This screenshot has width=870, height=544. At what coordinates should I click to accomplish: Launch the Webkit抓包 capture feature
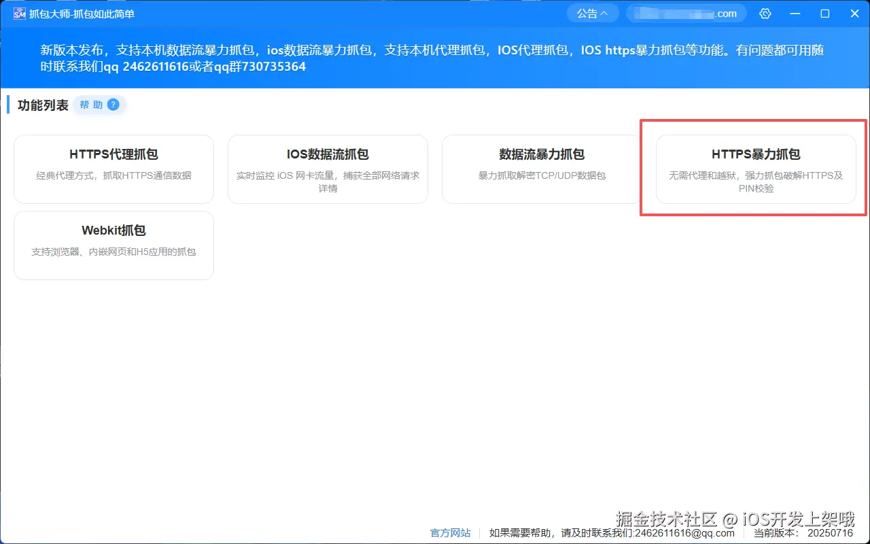(x=114, y=245)
